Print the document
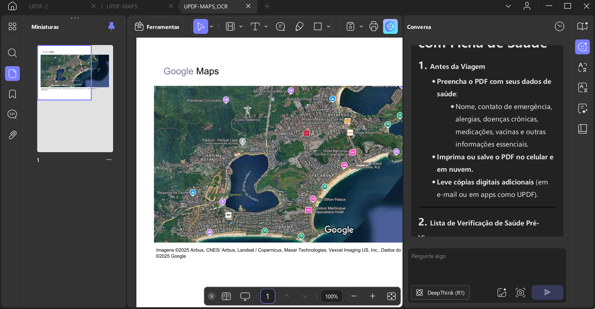This screenshot has height=309, width=595. coord(374,27)
